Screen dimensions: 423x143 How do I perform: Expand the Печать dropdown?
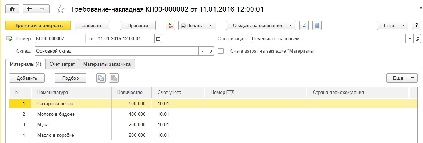197,25
